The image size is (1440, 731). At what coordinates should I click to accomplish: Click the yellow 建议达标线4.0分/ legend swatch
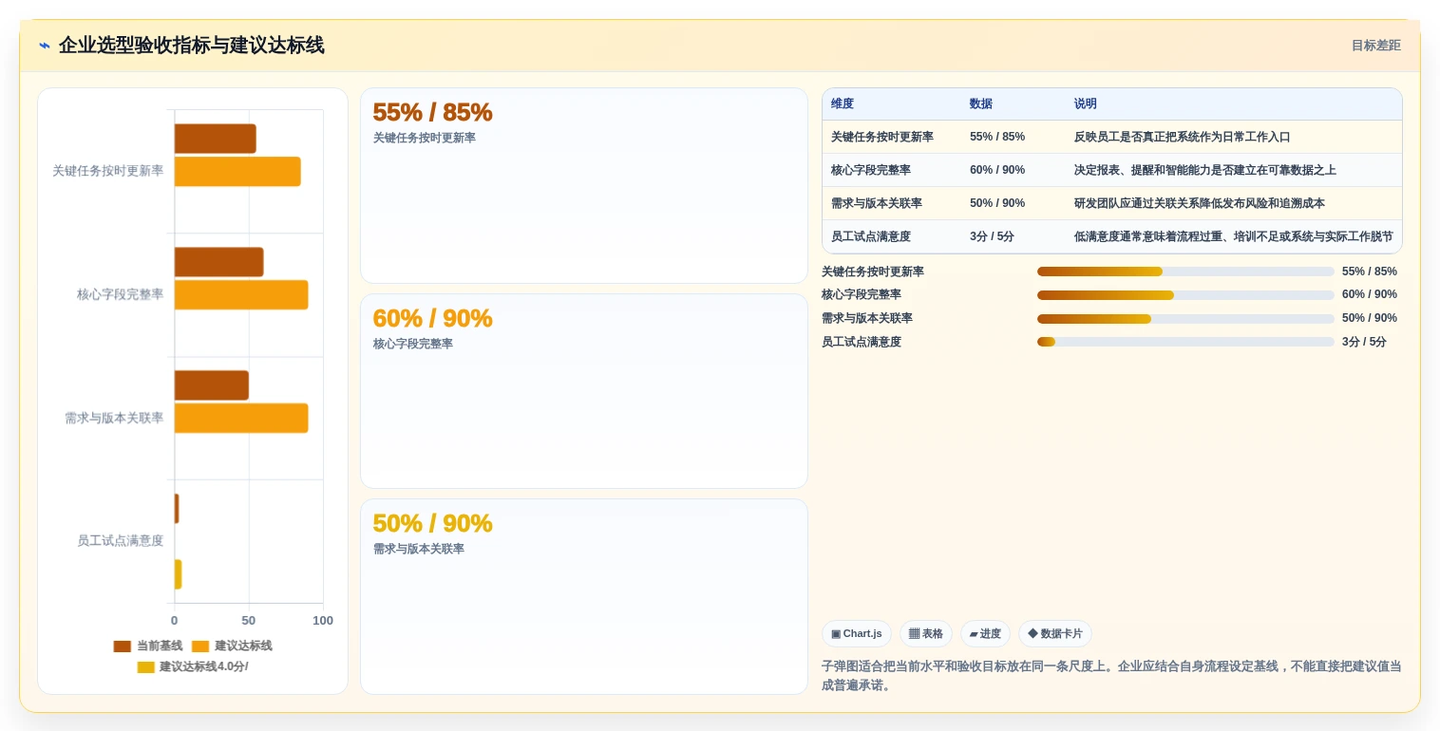click(145, 667)
